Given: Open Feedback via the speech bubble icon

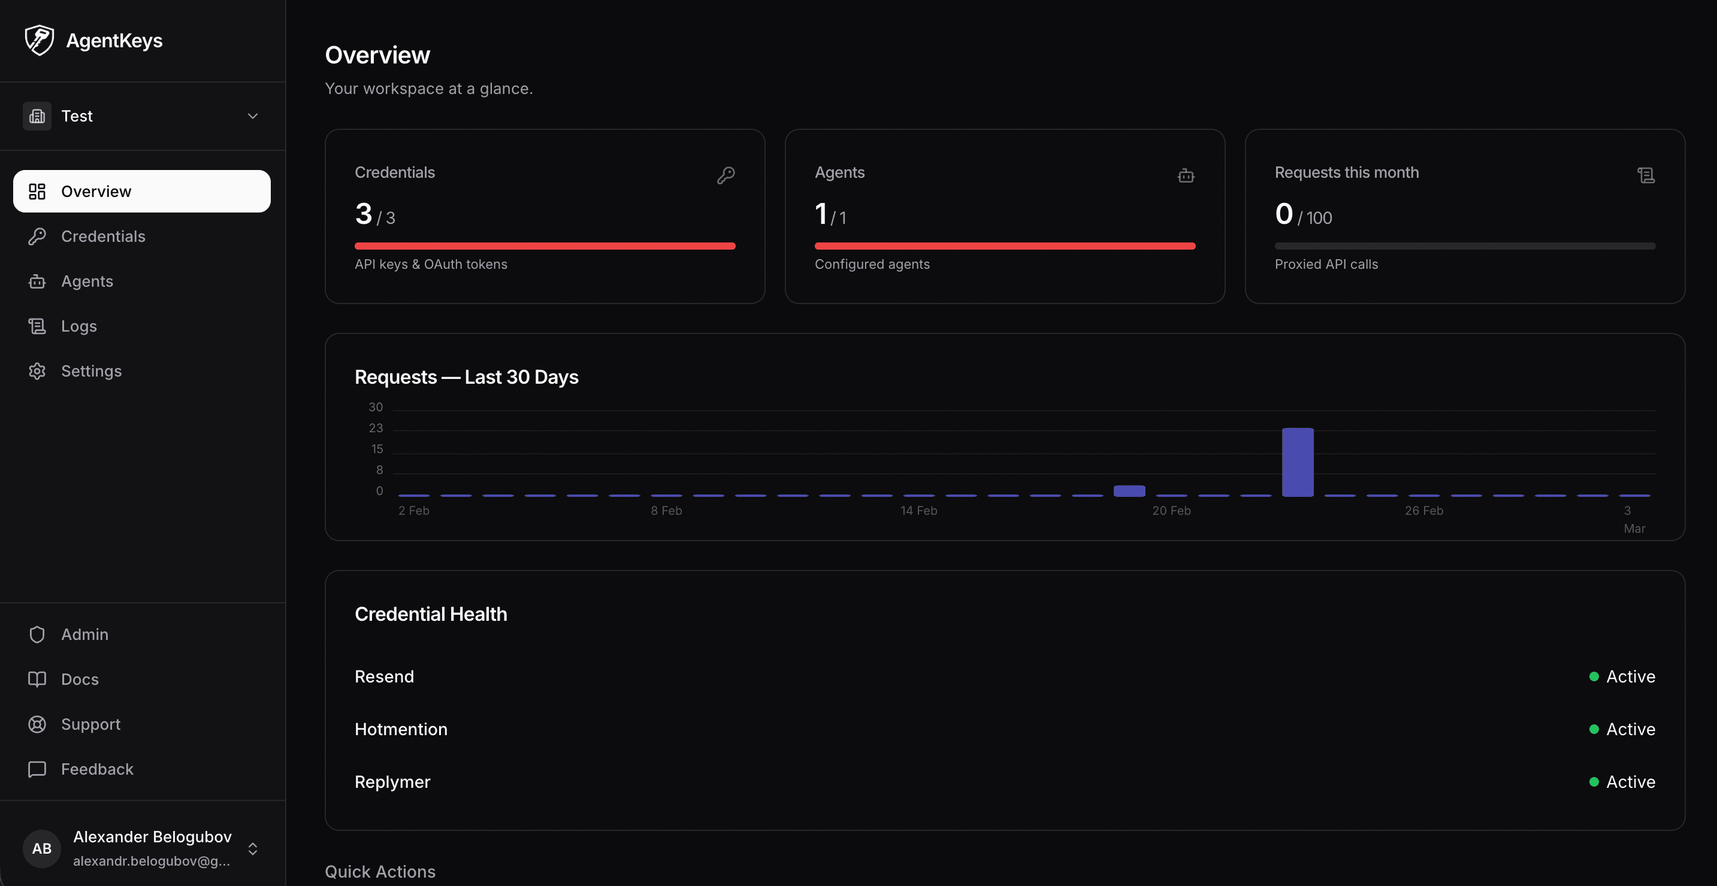Looking at the screenshot, I should 37,769.
